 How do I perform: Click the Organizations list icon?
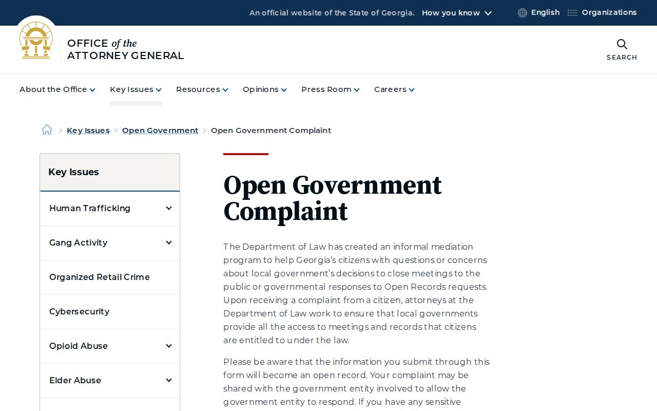[572, 13]
